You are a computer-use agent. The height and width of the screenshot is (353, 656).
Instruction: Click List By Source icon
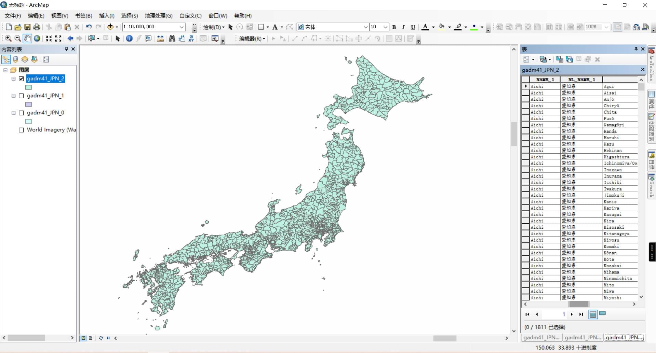tap(15, 59)
